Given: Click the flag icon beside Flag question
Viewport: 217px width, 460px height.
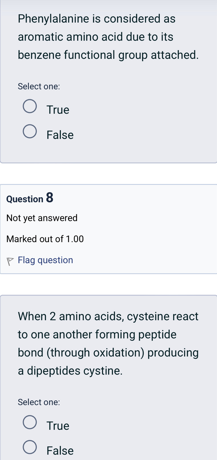Looking at the screenshot, I should point(10,261).
